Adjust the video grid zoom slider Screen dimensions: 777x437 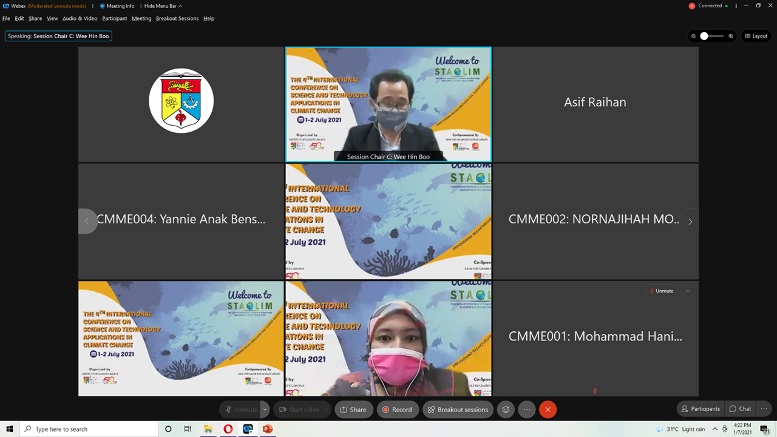point(704,36)
